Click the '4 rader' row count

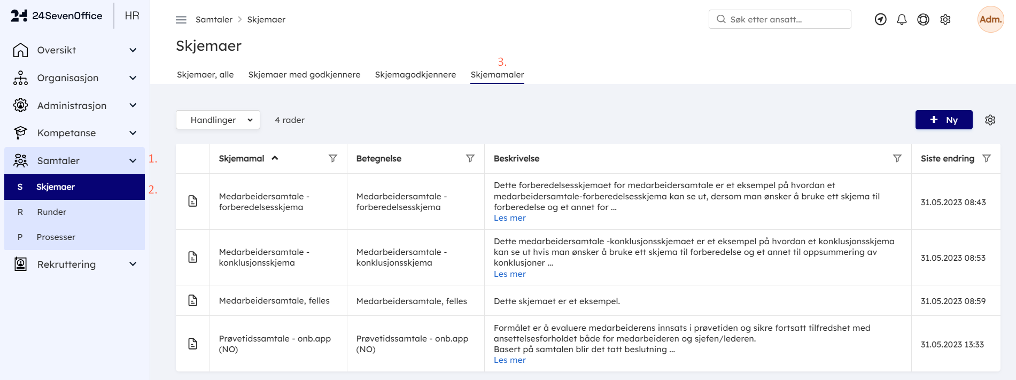click(x=290, y=120)
